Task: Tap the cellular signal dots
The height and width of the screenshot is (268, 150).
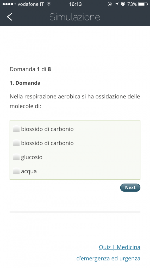Action: (9, 4)
